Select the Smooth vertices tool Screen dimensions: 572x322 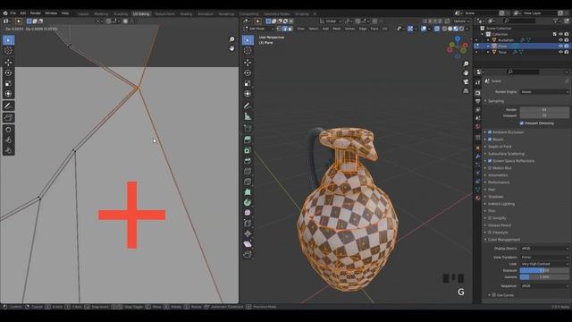(x=248, y=213)
